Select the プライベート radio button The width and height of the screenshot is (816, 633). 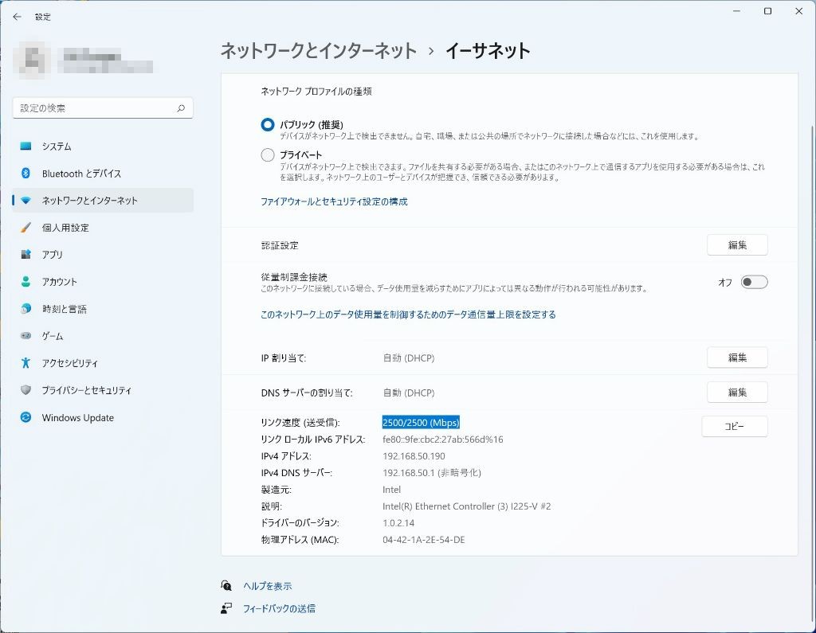click(x=268, y=154)
